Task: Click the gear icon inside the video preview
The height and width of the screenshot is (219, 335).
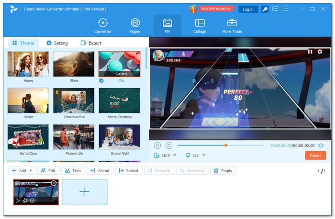Action: (x=320, y=52)
